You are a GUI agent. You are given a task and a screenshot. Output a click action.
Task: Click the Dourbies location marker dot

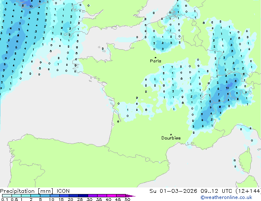[x=171, y=135]
